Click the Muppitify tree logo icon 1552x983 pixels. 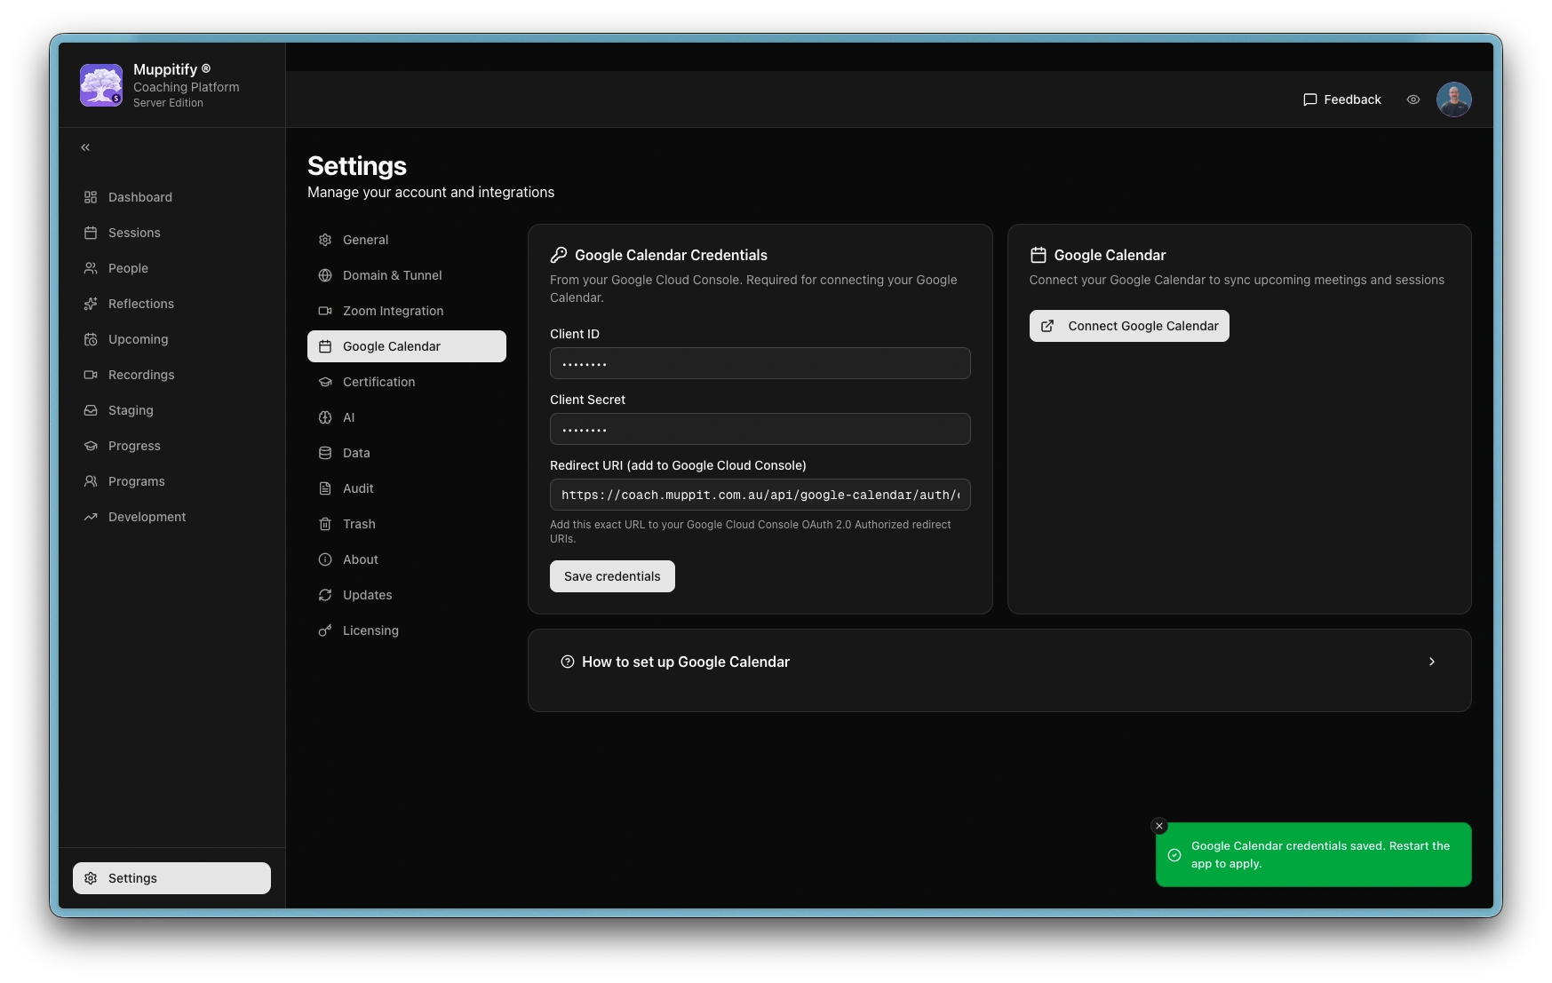tap(101, 85)
